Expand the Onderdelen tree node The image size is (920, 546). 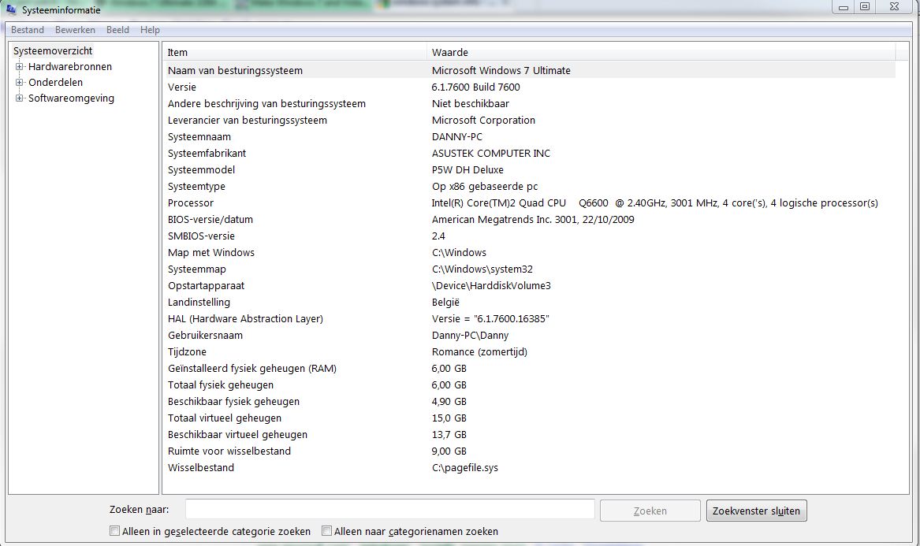(x=20, y=83)
